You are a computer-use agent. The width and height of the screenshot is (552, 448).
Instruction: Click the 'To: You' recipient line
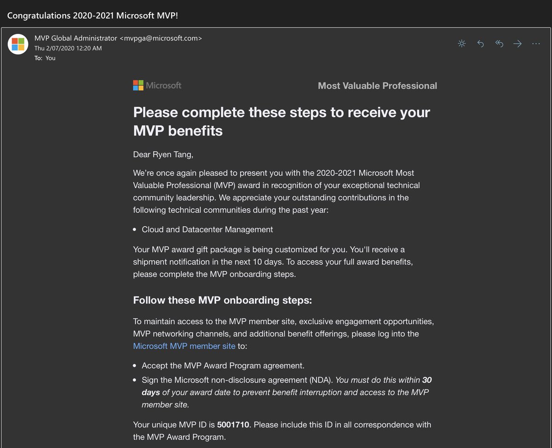(x=45, y=58)
